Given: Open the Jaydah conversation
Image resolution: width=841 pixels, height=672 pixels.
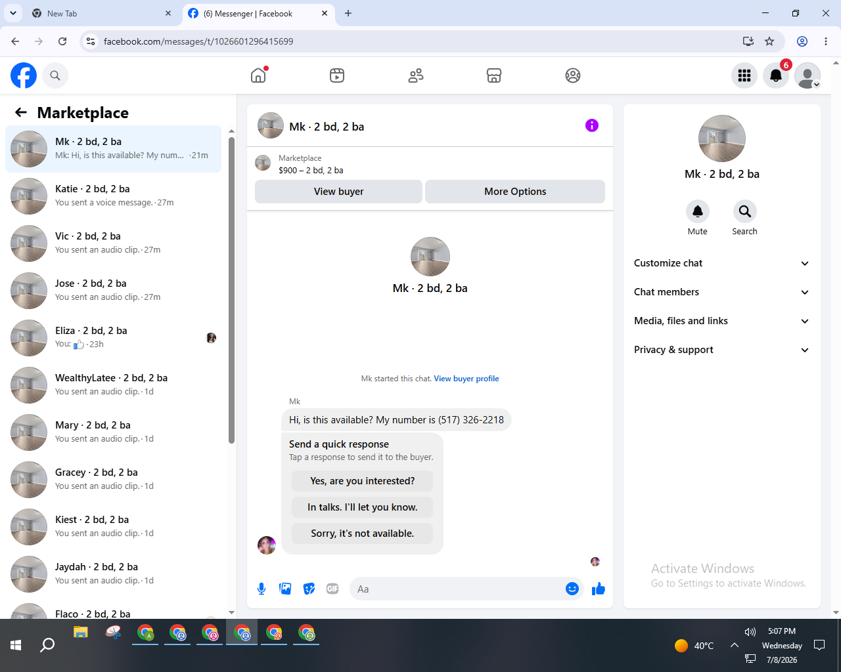Looking at the screenshot, I should tap(114, 574).
